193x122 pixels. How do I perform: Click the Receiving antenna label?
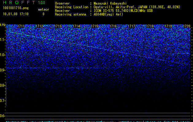point(71,14)
